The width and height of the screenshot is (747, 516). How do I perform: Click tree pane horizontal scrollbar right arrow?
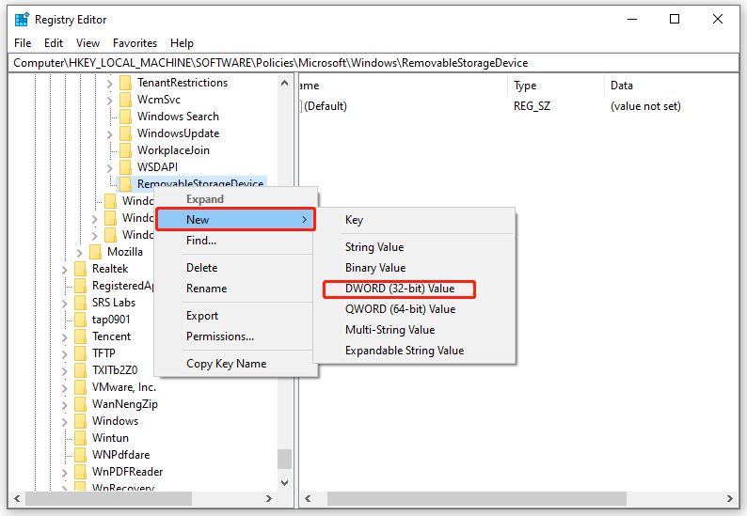point(269,498)
